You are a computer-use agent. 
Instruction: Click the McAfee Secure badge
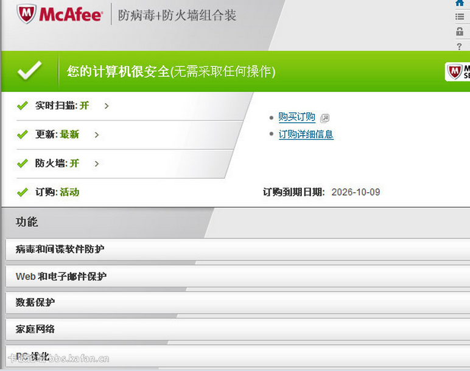tap(458, 72)
